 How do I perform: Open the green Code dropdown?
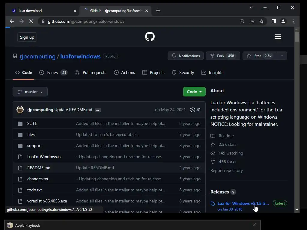click(194, 92)
